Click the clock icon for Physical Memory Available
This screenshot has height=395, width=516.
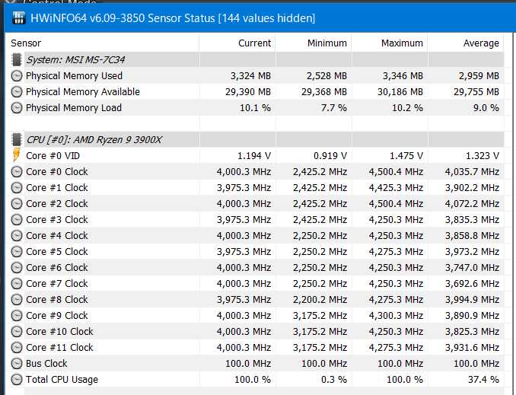click(x=17, y=92)
